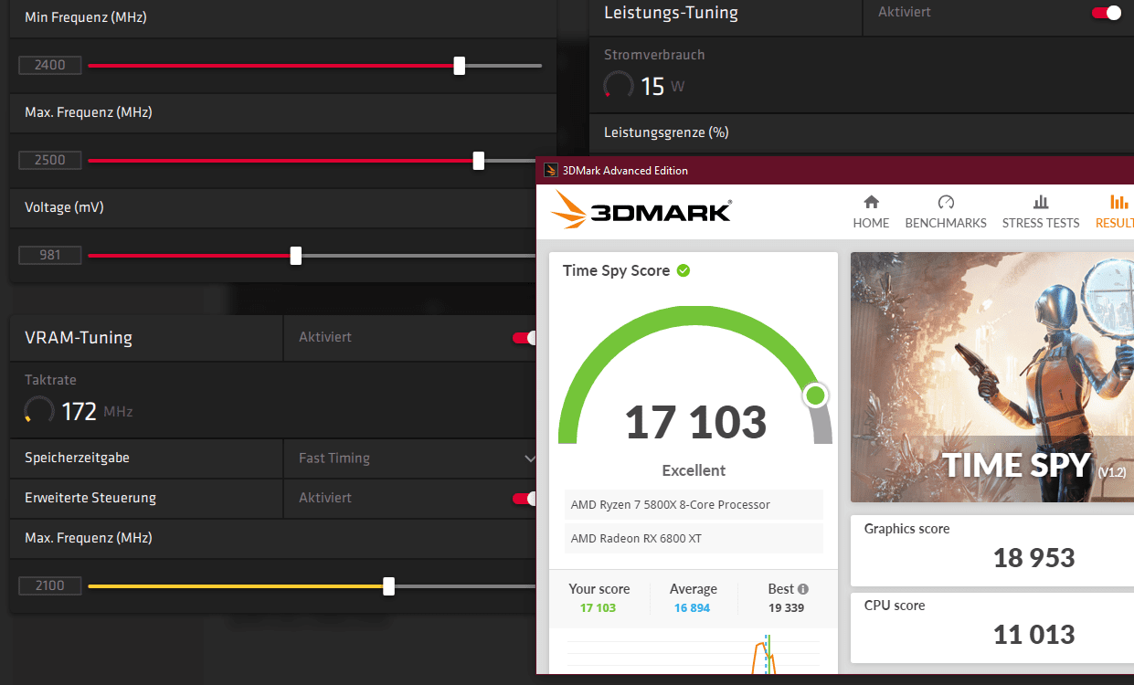Open the BENCHMARKS tab in 3DMark
1134x685 pixels.
pyautogui.click(x=946, y=212)
